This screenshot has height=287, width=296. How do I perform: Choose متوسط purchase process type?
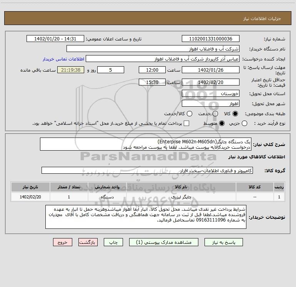pyautogui.click(x=222, y=123)
